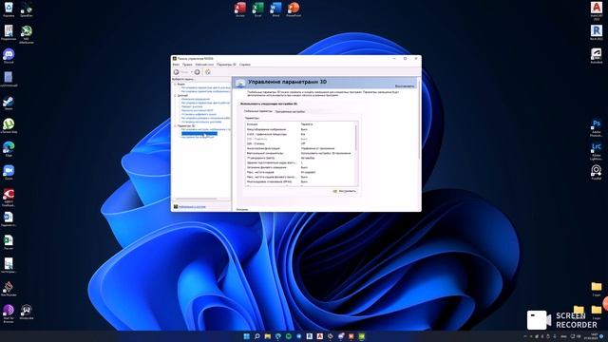The height and width of the screenshot is (342, 608).
Task: Open Spotify from the taskbar
Action: click(289, 336)
